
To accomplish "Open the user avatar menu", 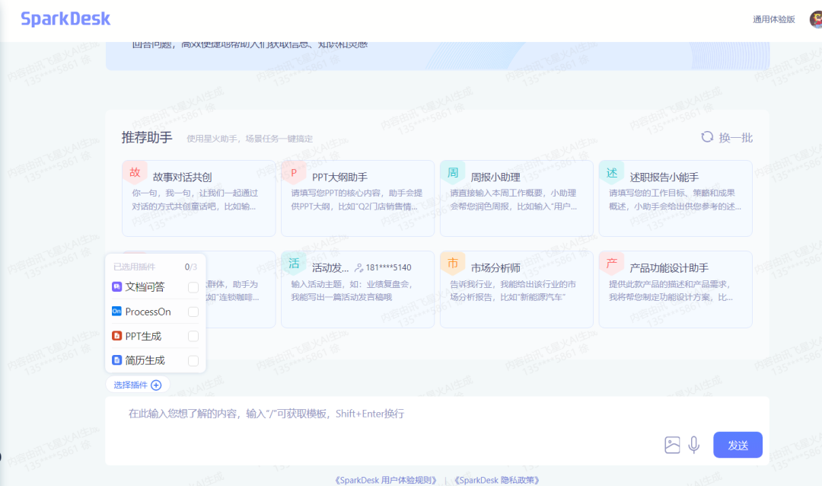I will [x=816, y=19].
